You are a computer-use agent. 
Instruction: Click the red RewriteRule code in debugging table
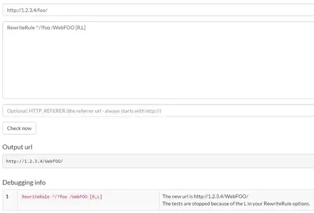coord(62,197)
